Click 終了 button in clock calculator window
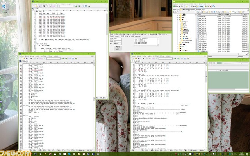Viewport: 250px width, 156px height. pos(118,49)
